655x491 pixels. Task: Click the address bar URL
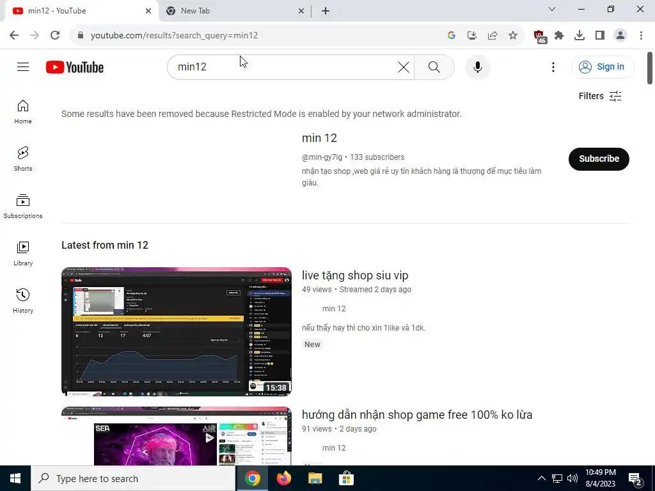pos(174,36)
